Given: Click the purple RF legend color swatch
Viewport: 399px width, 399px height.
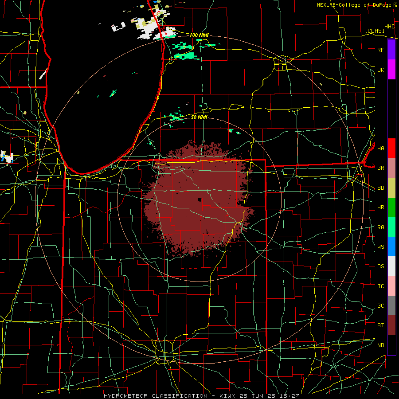Looking at the screenshot, I should click(x=391, y=50).
